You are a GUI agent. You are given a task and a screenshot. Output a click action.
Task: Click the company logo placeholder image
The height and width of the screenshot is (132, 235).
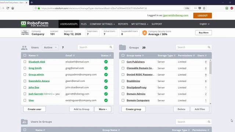tap(25, 33)
